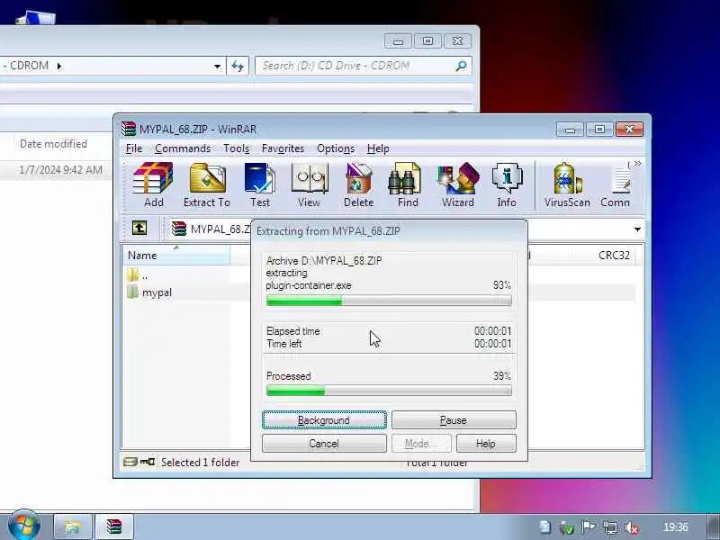Viewport: 720px width, 540px height.
Task: Switch to WinRAR via taskbar button
Action: click(114, 526)
